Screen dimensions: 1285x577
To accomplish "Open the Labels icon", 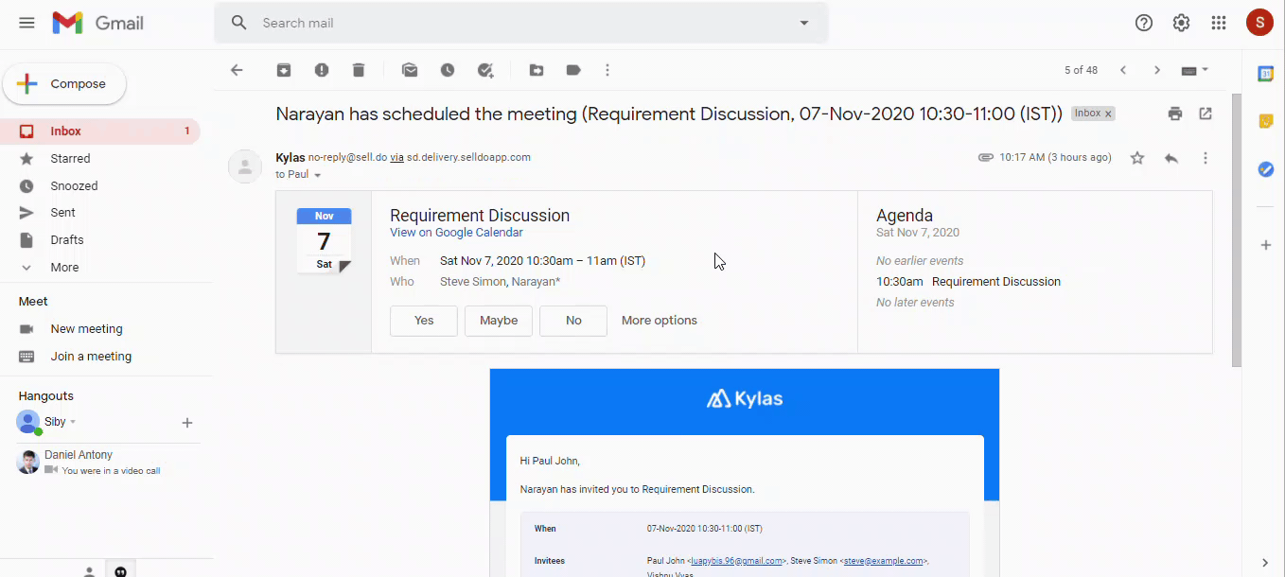I will 573,70.
